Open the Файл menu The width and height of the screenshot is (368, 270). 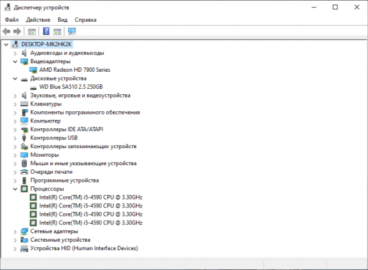(x=12, y=20)
